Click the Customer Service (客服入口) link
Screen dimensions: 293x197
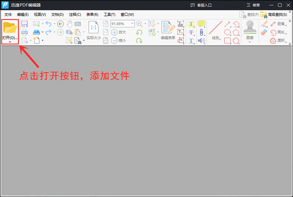click(201, 5)
